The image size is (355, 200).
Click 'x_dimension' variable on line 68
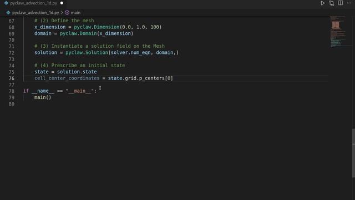[x=50, y=27]
